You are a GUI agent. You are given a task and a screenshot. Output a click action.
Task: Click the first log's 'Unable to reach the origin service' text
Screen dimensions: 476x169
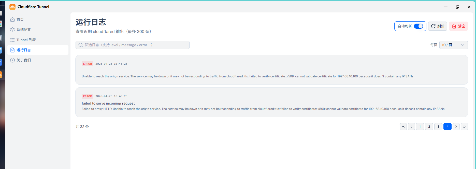(248, 76)
